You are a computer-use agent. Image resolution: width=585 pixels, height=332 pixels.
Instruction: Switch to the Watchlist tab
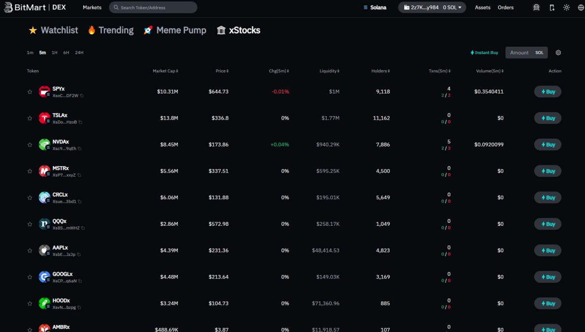(53, 30)
